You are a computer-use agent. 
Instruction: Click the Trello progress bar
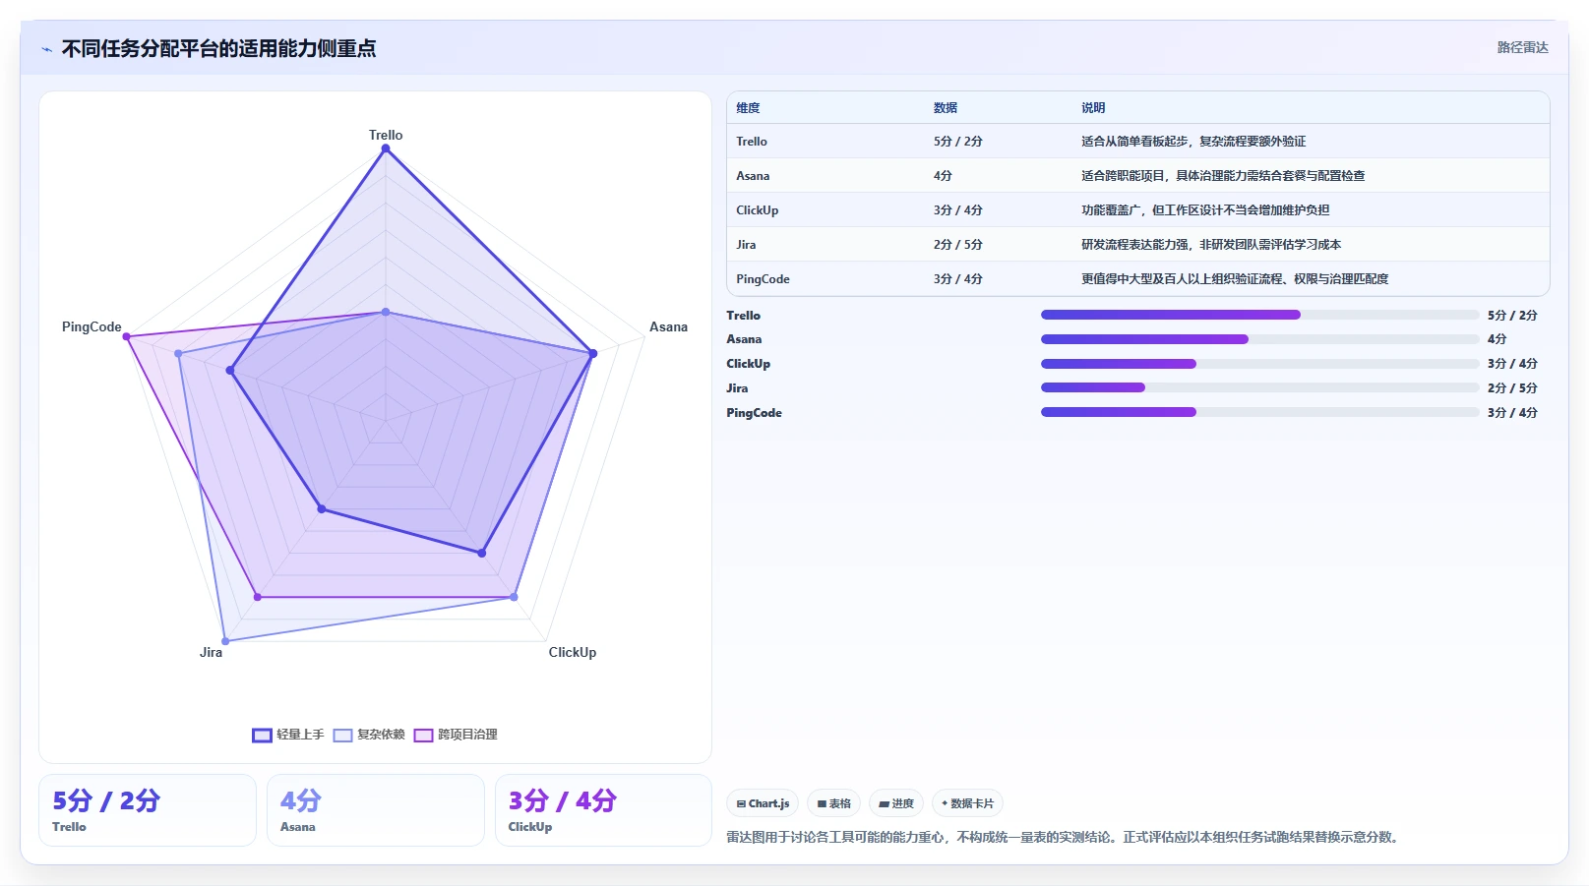(x=1259, y=315)
